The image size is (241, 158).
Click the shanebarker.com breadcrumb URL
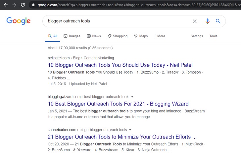[87, 130]
